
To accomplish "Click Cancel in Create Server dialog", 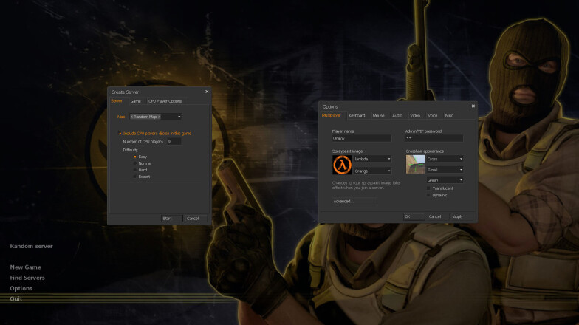I will tap(196, 219).
